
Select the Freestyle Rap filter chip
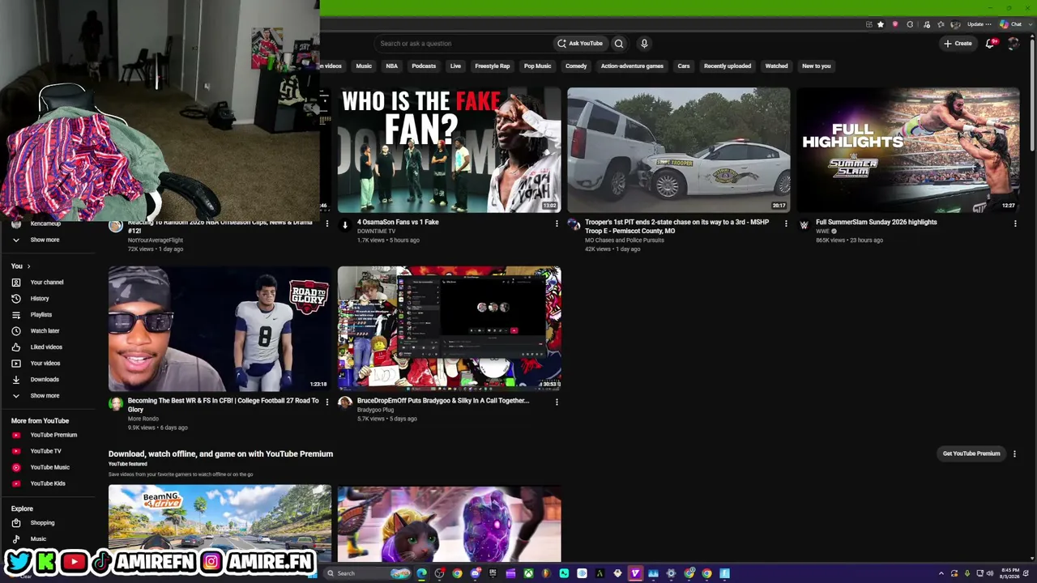click(493, 66)
